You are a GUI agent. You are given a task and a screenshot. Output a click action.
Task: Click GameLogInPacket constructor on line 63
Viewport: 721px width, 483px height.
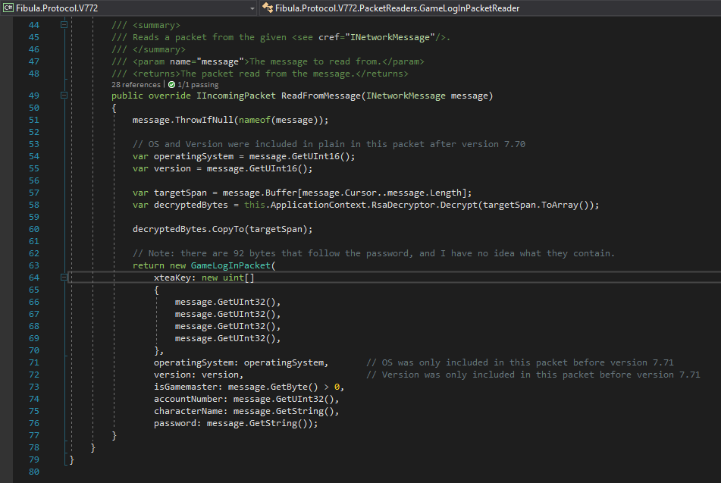coord(230,265)
